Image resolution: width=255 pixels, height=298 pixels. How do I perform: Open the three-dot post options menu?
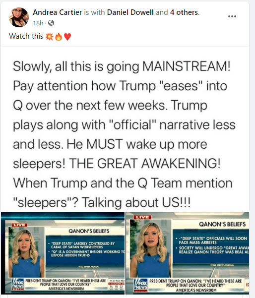click(232, 16)
